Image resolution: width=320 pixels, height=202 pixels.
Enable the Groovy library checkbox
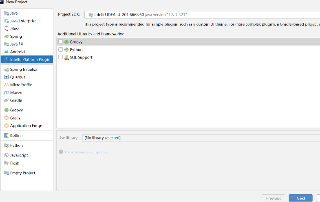tap(61, 42)
